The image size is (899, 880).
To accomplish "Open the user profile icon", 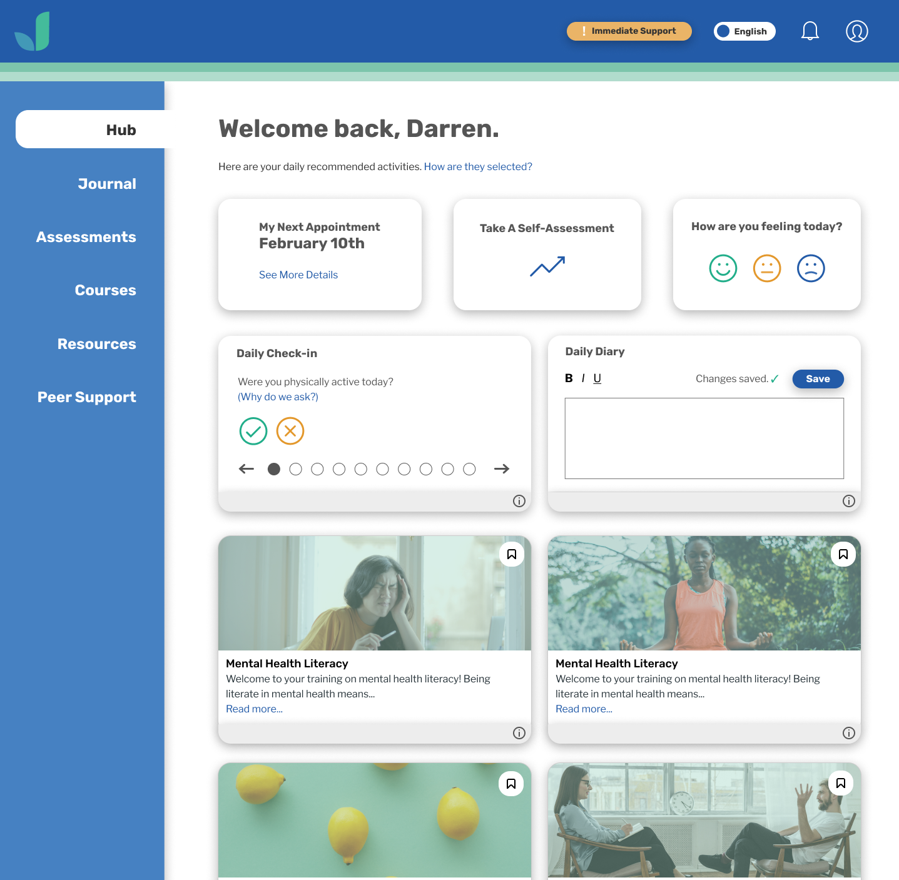I will [x=856, y=31].
